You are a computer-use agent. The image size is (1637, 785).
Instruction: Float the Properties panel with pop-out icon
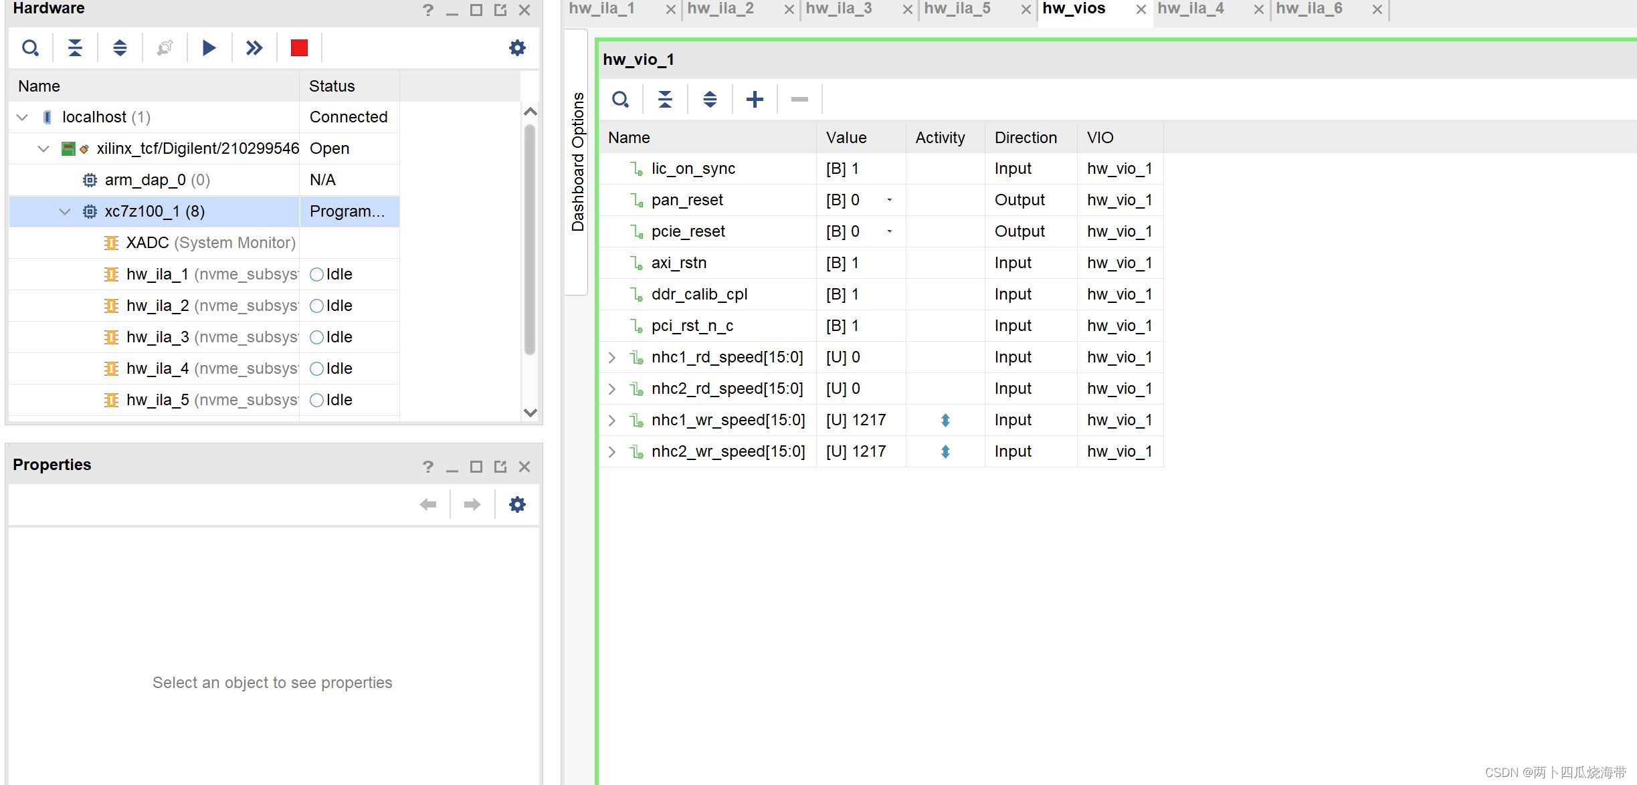(500, 467)
